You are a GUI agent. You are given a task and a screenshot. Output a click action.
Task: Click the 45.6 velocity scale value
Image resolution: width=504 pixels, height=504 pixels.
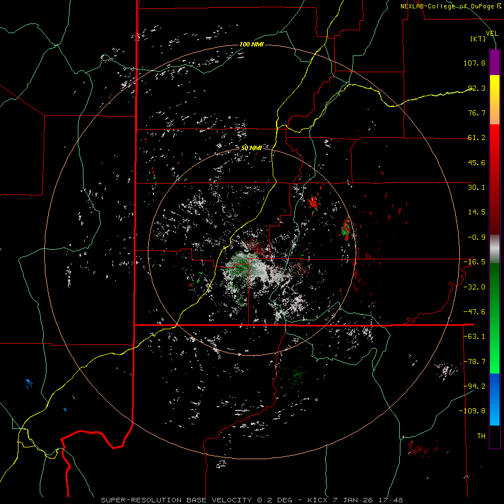pos(477,162)
